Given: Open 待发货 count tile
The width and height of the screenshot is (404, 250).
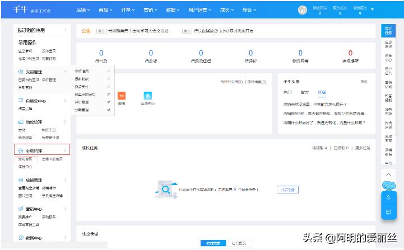Looking at the screenshot, I should pyautogui.click(x=151, y=56).
